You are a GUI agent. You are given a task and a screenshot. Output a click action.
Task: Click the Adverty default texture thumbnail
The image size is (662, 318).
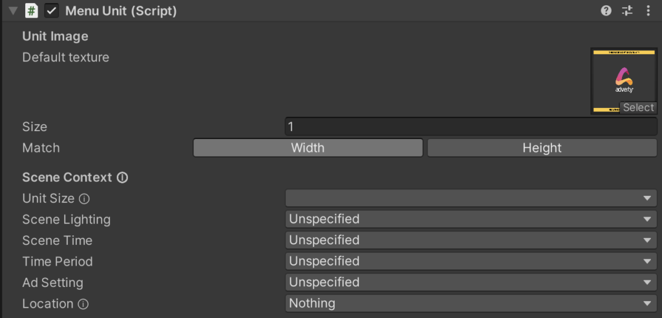click(x=623, y=76)
